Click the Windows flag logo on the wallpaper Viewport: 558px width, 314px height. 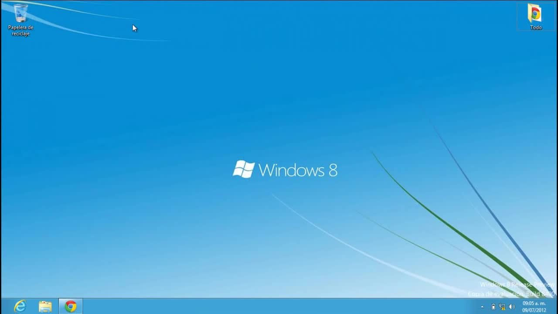244,169
